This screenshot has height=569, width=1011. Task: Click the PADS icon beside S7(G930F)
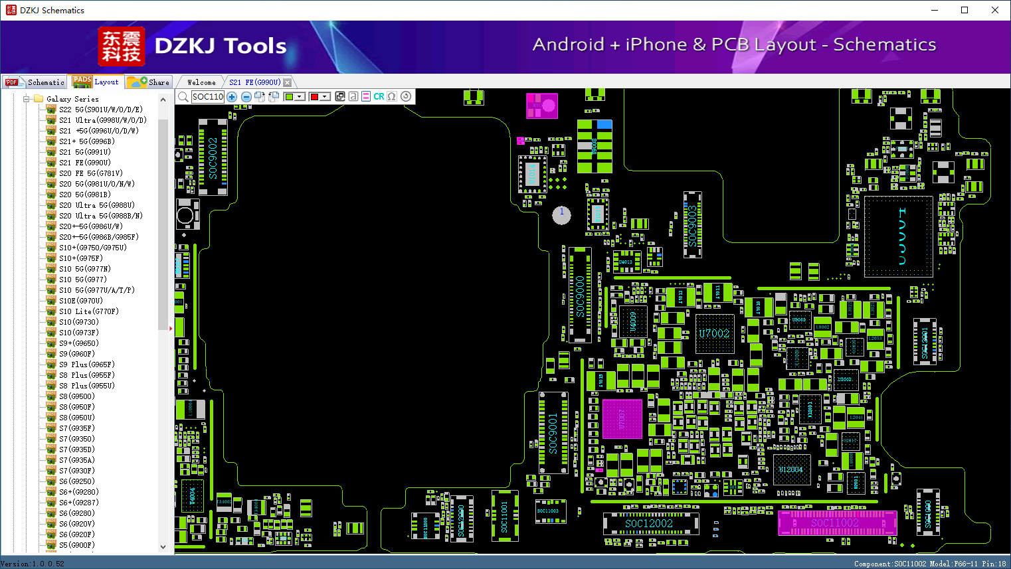(x=51, y=471)
